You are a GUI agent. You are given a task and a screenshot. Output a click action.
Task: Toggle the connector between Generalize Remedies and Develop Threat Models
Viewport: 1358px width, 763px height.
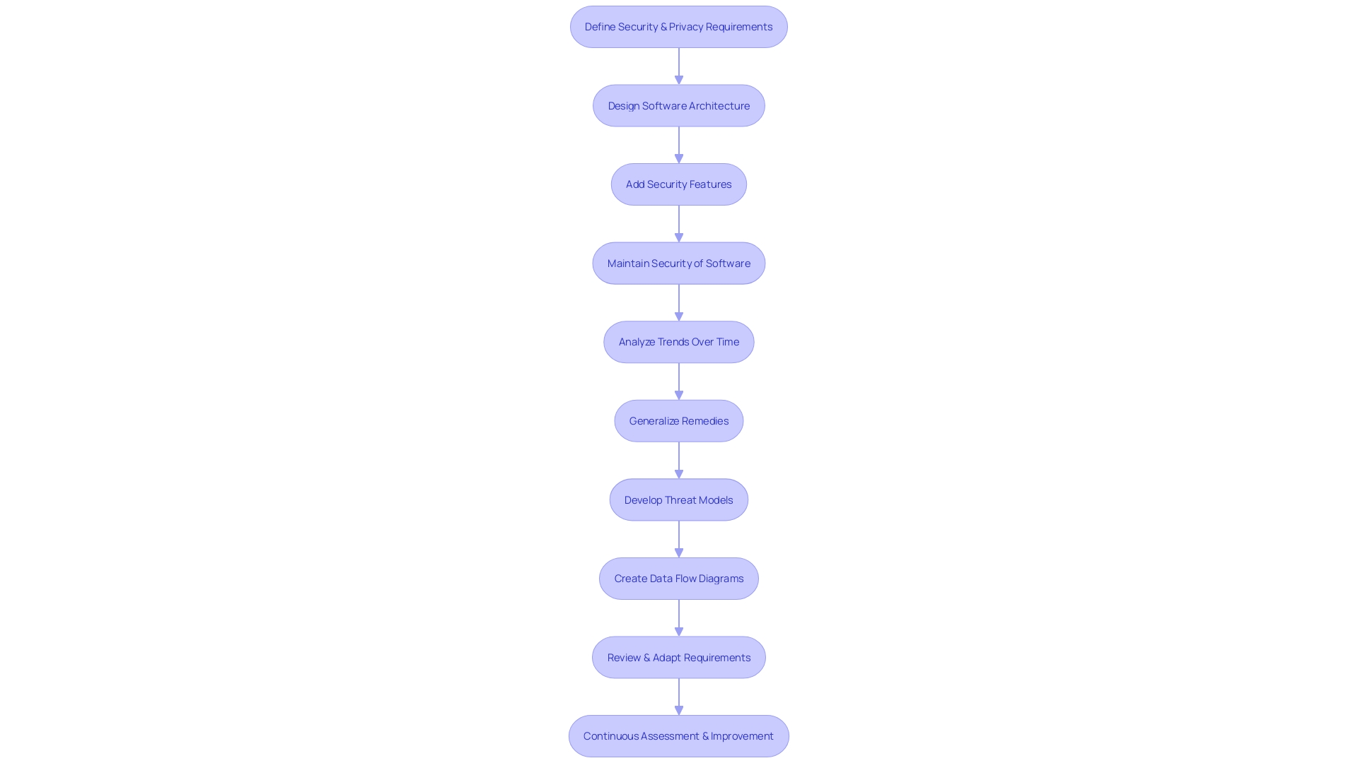[x=678, y=459]
